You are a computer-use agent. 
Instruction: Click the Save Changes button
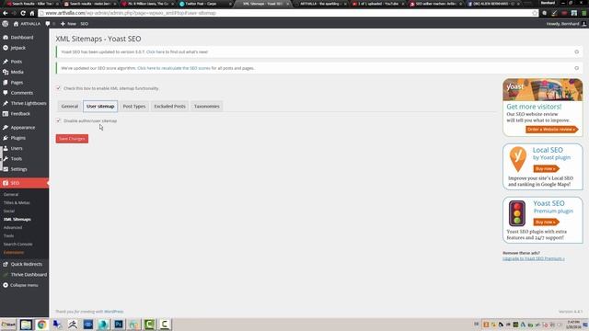72,139
